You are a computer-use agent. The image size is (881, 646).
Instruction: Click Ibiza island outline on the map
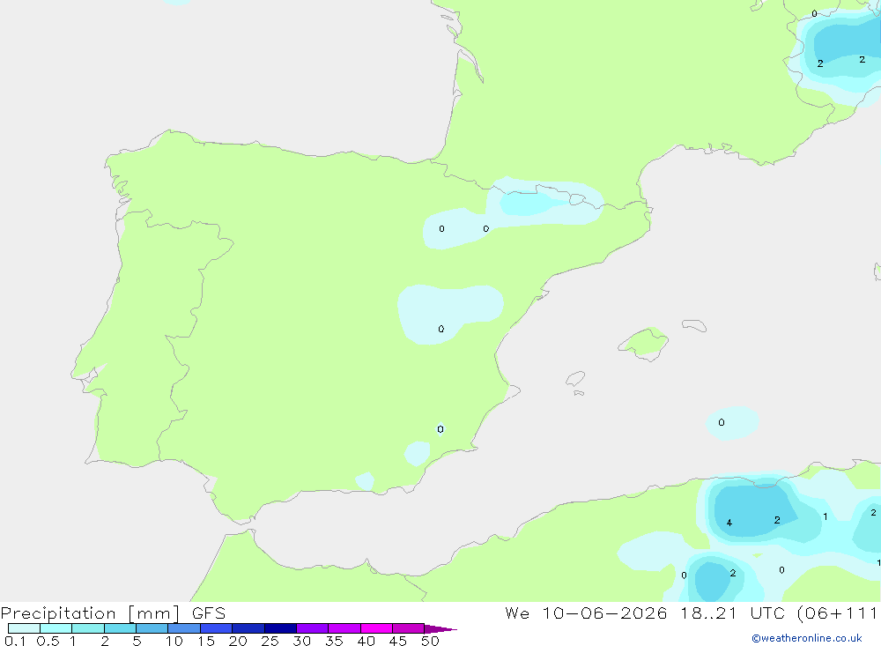pyautogui.click(x=575, y=378)
